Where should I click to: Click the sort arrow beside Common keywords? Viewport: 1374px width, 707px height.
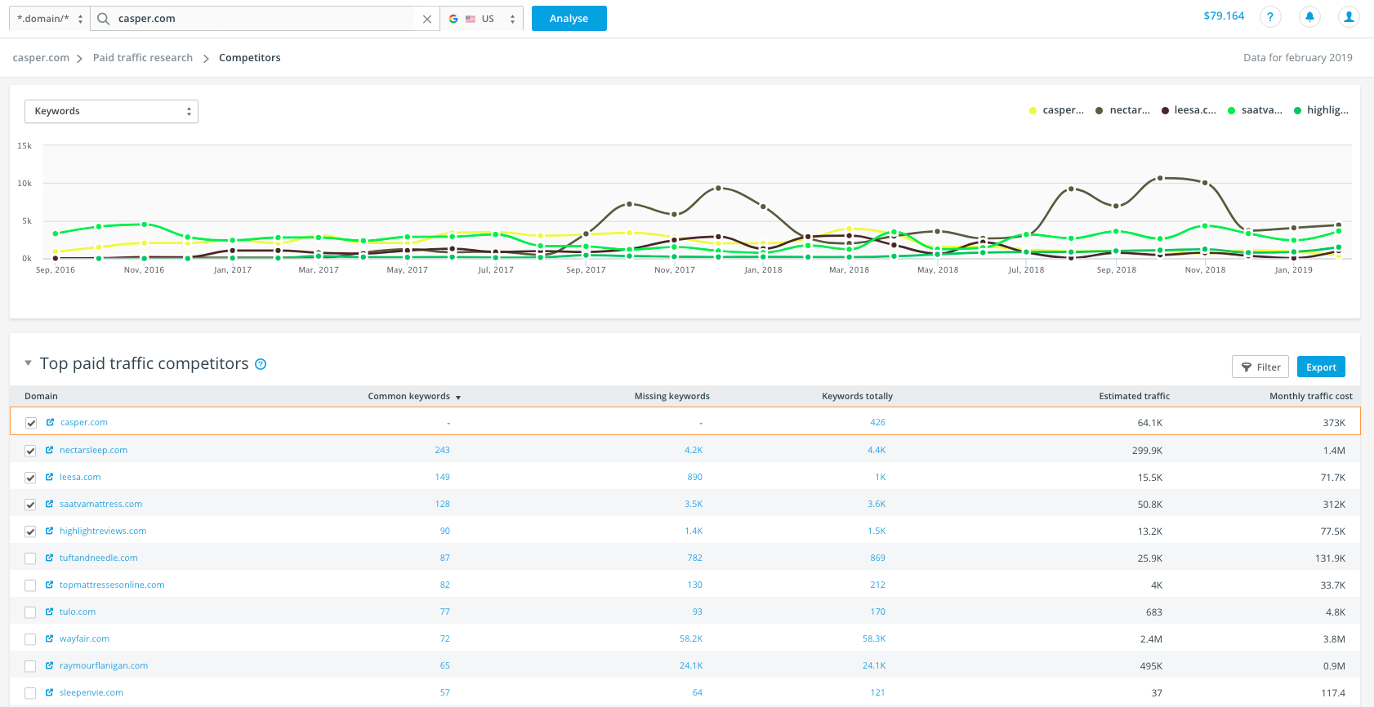pyautogui.click(x=458, y=398)
